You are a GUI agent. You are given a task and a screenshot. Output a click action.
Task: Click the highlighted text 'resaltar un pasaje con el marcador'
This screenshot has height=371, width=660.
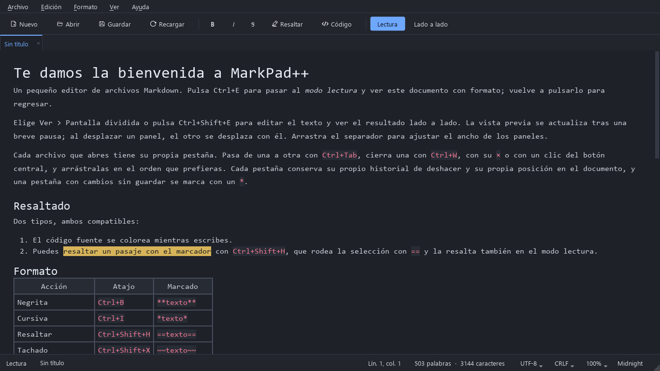tap(137, 251)
